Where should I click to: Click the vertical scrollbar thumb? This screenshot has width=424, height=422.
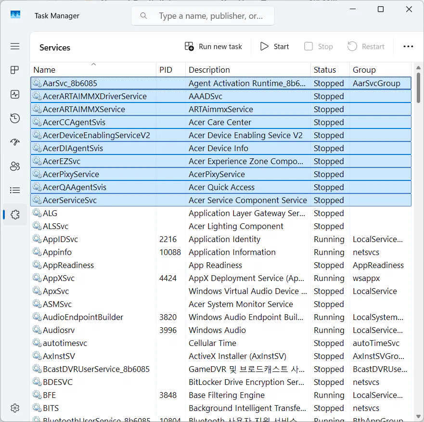pyautogui.click(x=418, y=88)
